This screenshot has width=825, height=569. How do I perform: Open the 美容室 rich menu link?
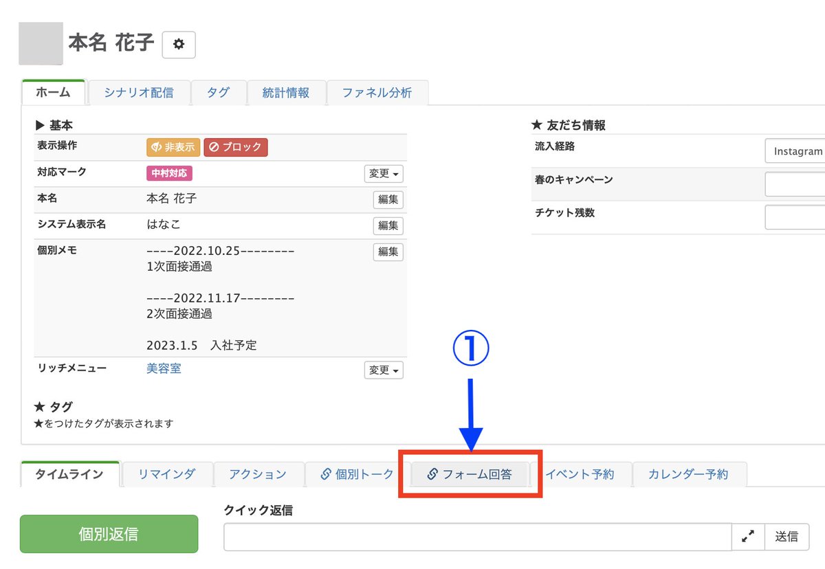164,370
